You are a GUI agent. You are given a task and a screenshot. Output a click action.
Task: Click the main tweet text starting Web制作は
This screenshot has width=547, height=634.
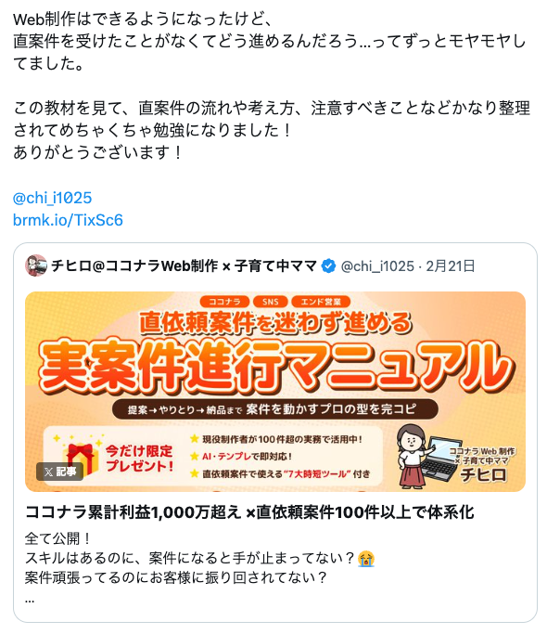(271, 85)
